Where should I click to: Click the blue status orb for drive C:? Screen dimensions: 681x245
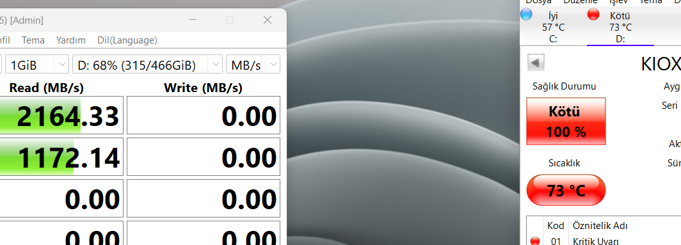[526, 14]
